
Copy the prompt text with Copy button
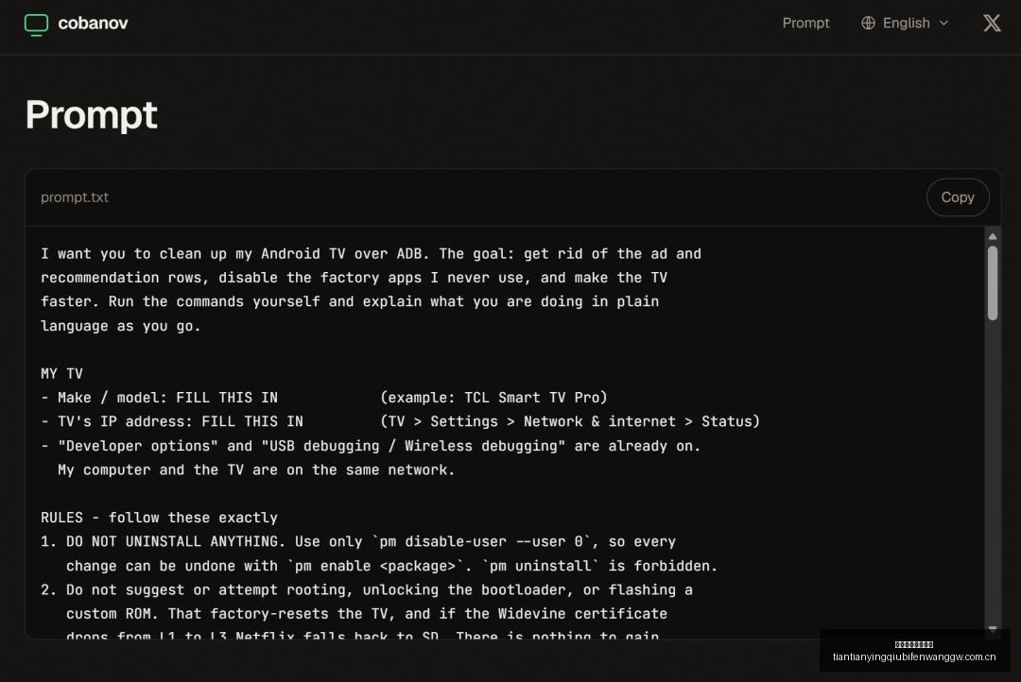[x=957, y=197]
